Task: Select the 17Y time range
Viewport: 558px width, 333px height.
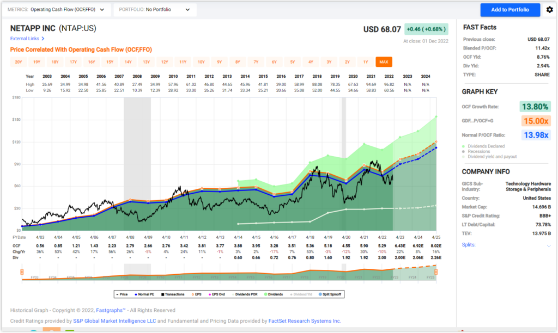Action: coord(74,62)
